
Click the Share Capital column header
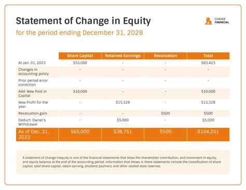tap(80, 56)
